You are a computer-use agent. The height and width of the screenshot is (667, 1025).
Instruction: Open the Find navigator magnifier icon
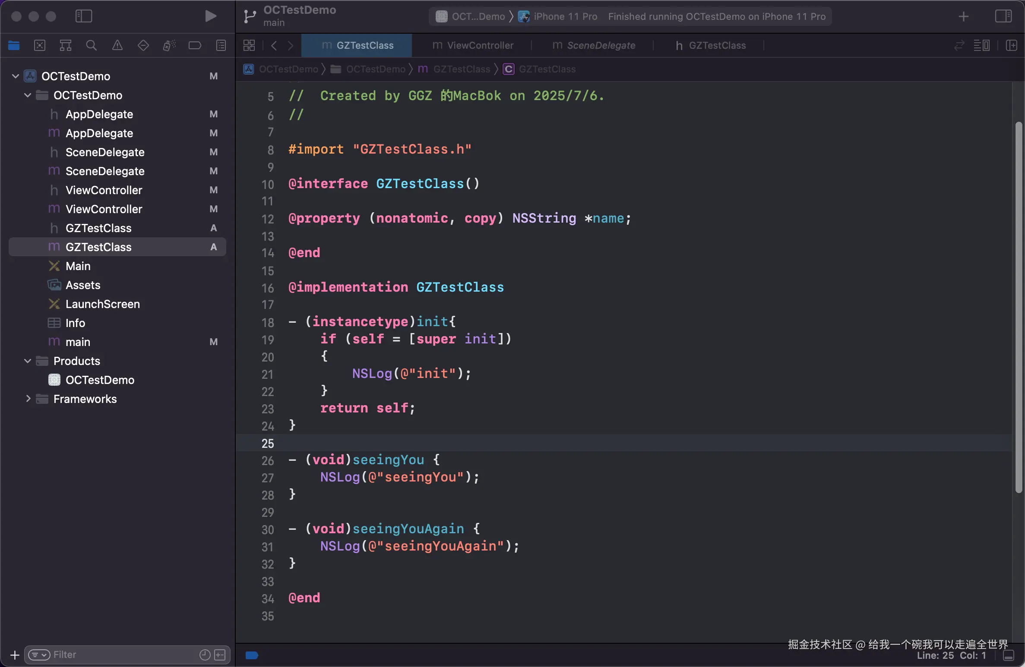91,45
